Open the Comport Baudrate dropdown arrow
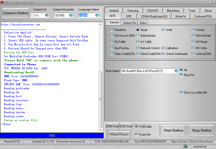This screenshot has height=149, width=216. pyautogui.click(x=71, y=15)
